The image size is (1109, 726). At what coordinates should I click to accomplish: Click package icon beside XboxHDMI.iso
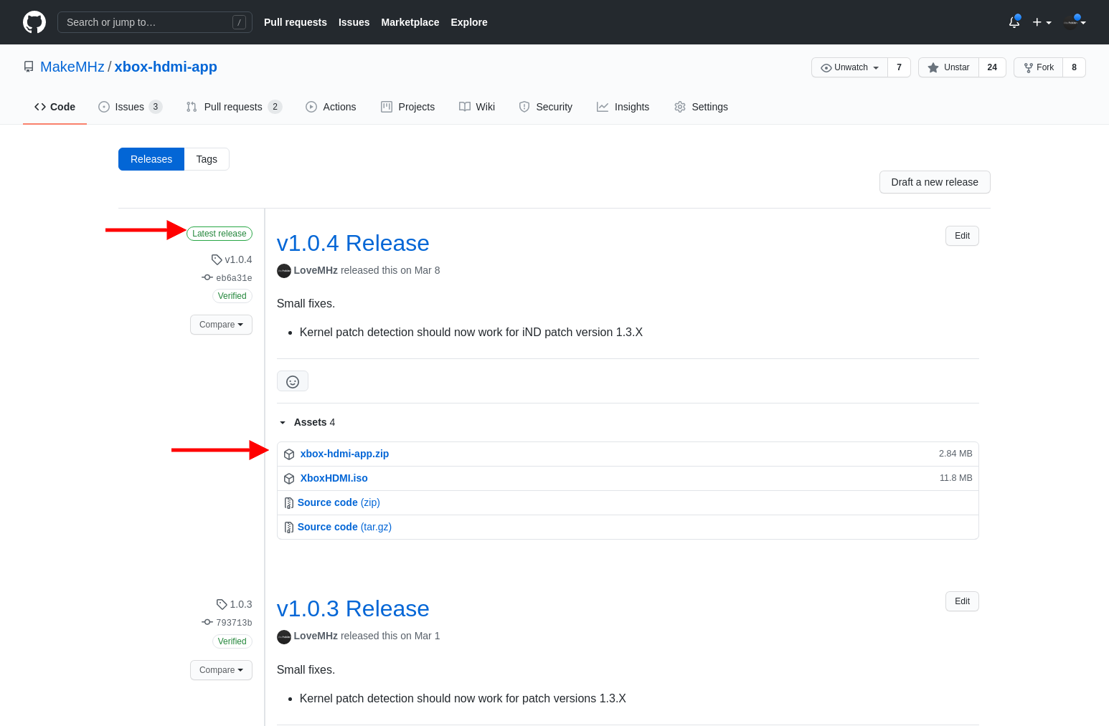pos(289,479)
